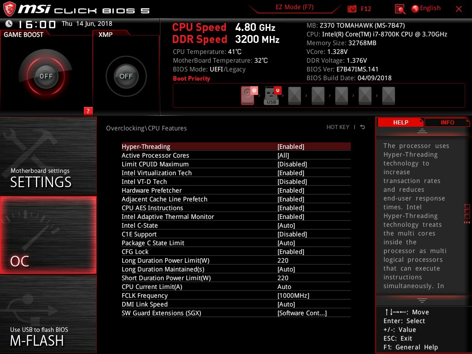
Task: Click the CPU Speed 4.80 GHz readout
Action: click(224, 27)
